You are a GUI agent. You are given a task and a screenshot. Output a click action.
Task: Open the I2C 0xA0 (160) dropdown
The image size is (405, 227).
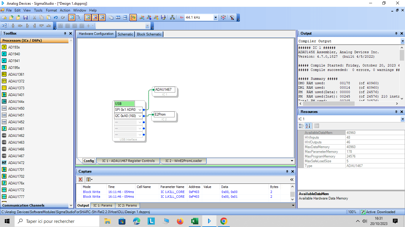(x=140, y=116)
